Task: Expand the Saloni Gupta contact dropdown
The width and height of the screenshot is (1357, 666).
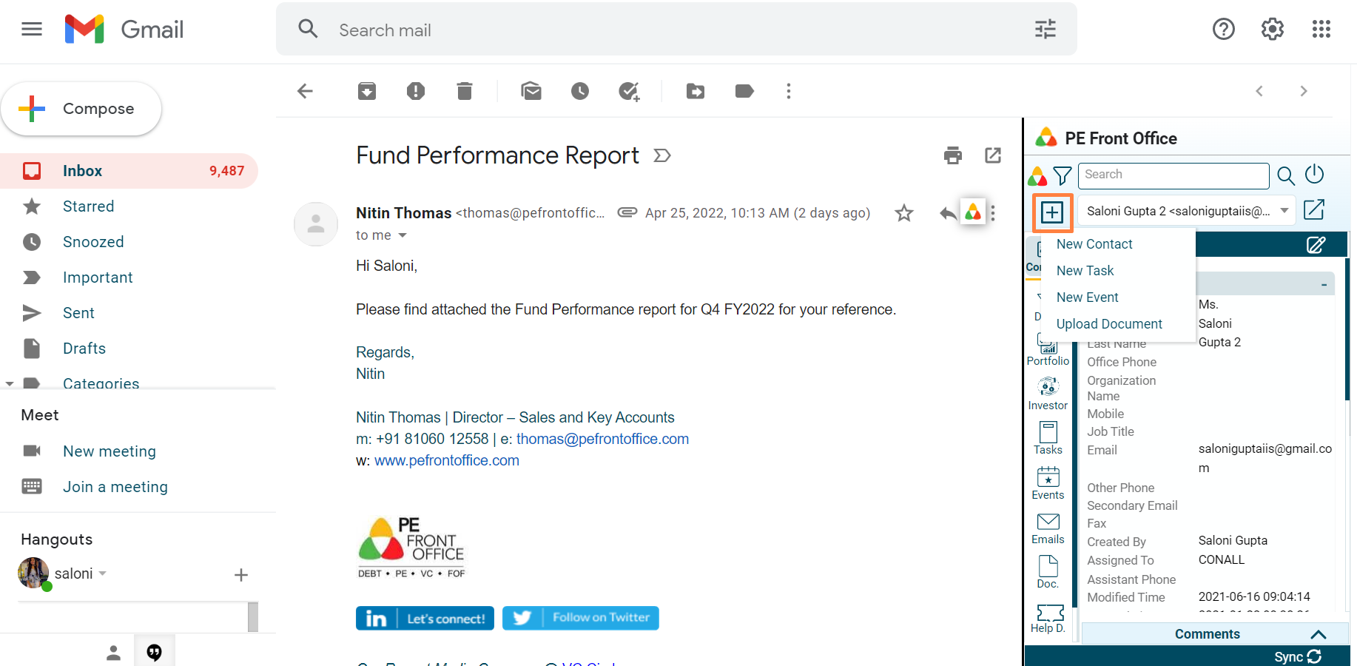Action: (1284, 211)
